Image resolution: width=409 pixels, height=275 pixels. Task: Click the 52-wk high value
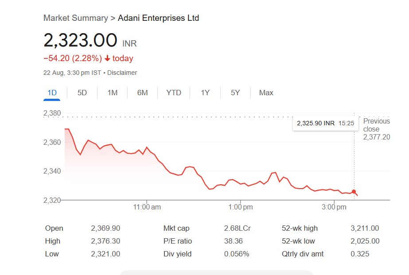(365, 228)
